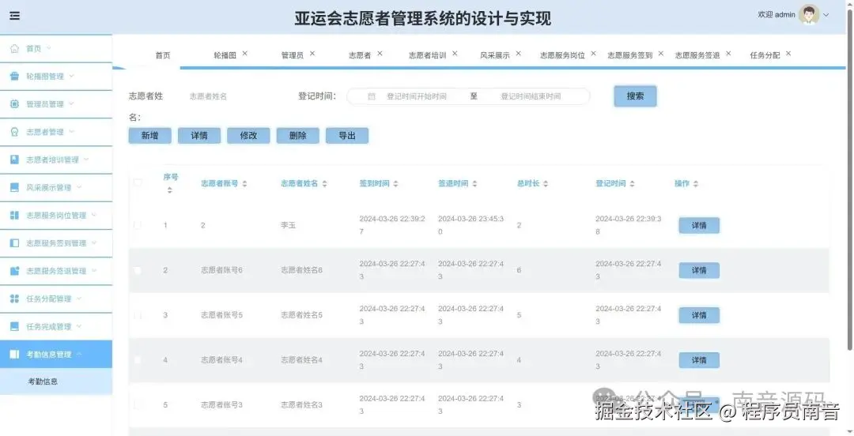Sort by 操作 column arrows
Viewport: 854px width, 436px height.
[696, 184]
